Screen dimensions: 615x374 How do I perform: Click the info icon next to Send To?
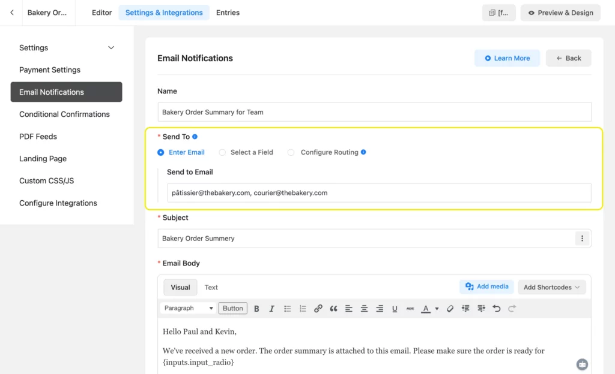tap(195, 137)
